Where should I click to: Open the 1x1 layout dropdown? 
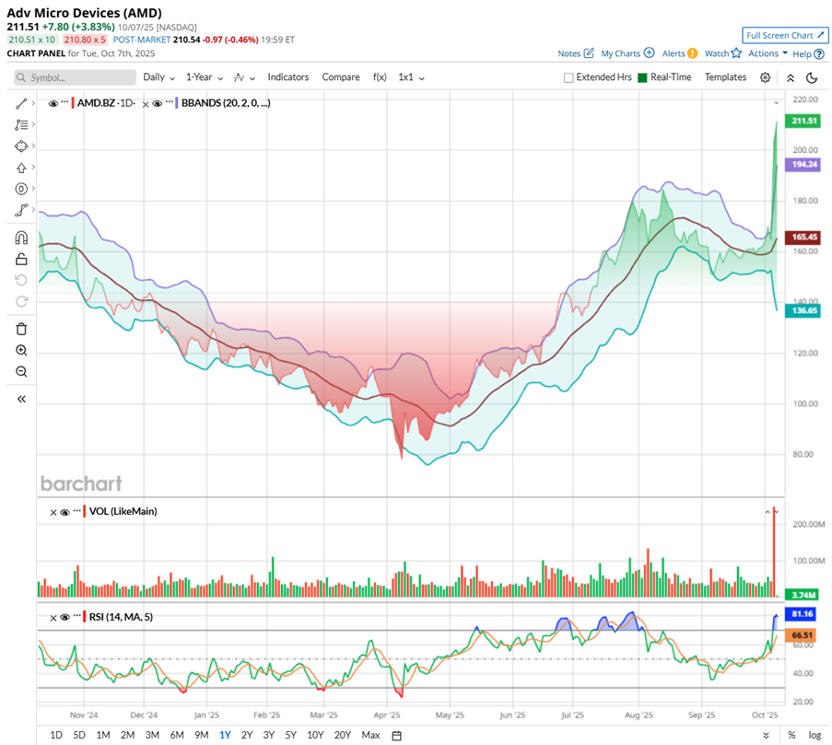411,77
